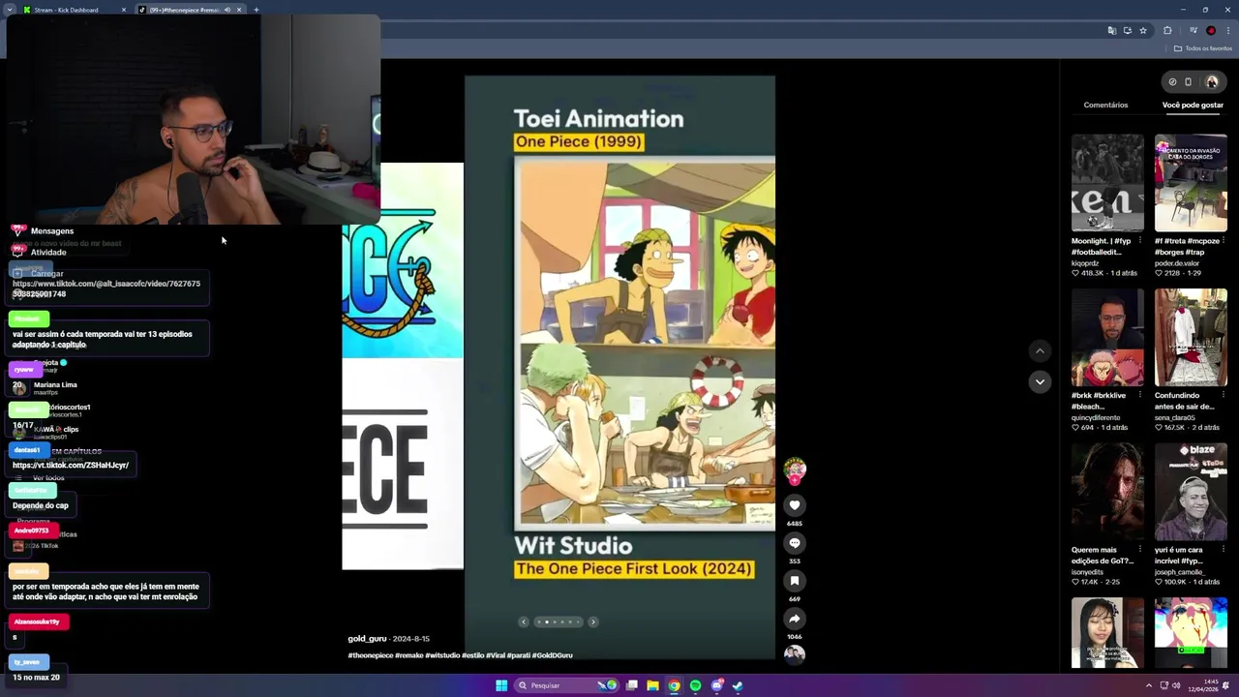The image size is (1239, 697).
Task: Open the comments bubble showing 353
Action: 795,543
